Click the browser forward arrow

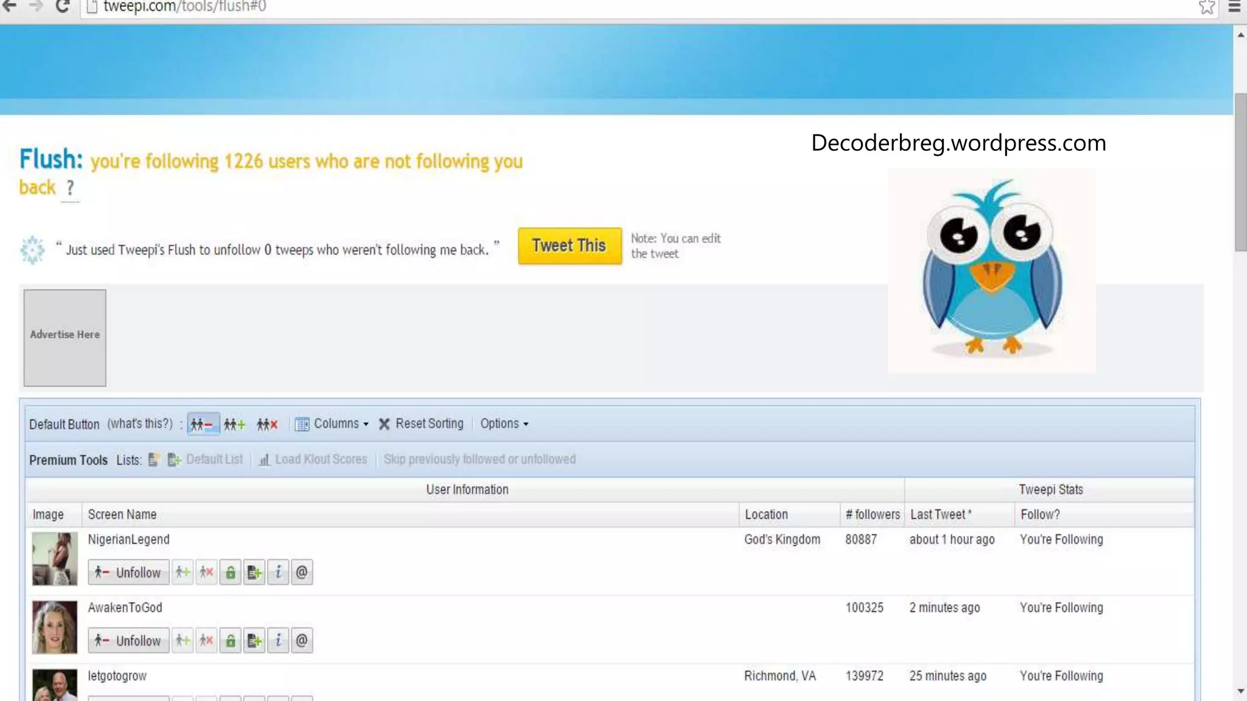(36, 7)
